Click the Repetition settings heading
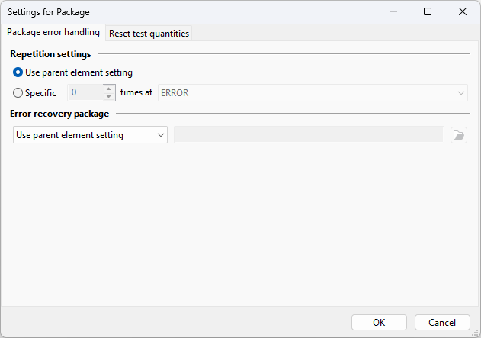The width and height of the screenshot is (481, 338). pyautogui.click(x=50, y=54)
